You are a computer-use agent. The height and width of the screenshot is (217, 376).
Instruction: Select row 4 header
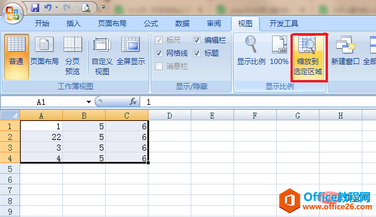point(10,158)
